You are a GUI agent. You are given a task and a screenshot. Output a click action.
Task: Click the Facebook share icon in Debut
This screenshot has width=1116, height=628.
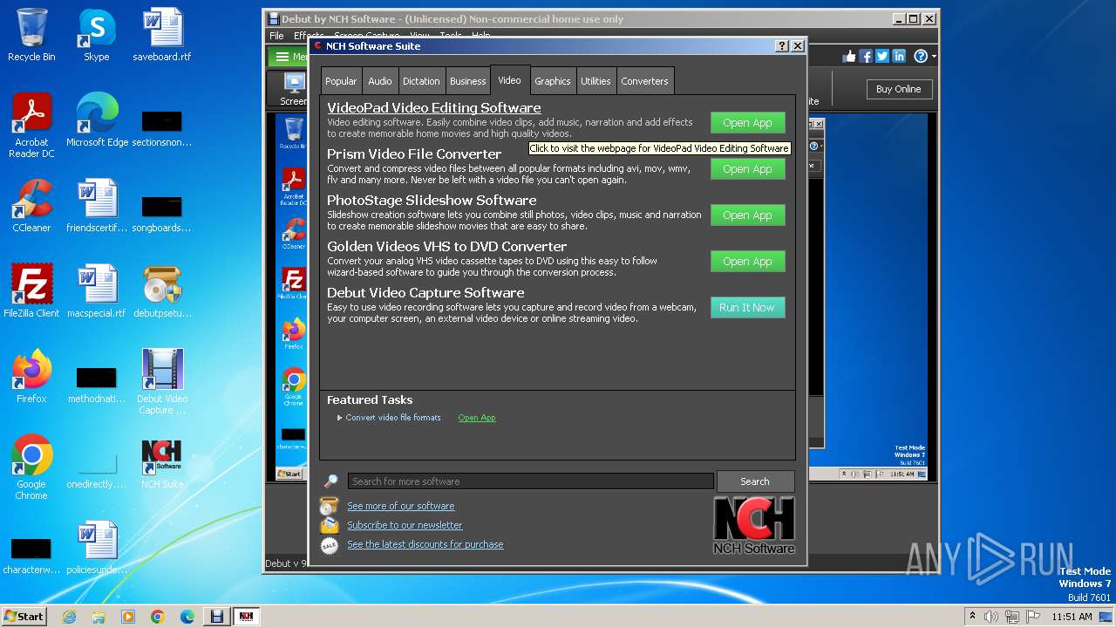(866, 56)
